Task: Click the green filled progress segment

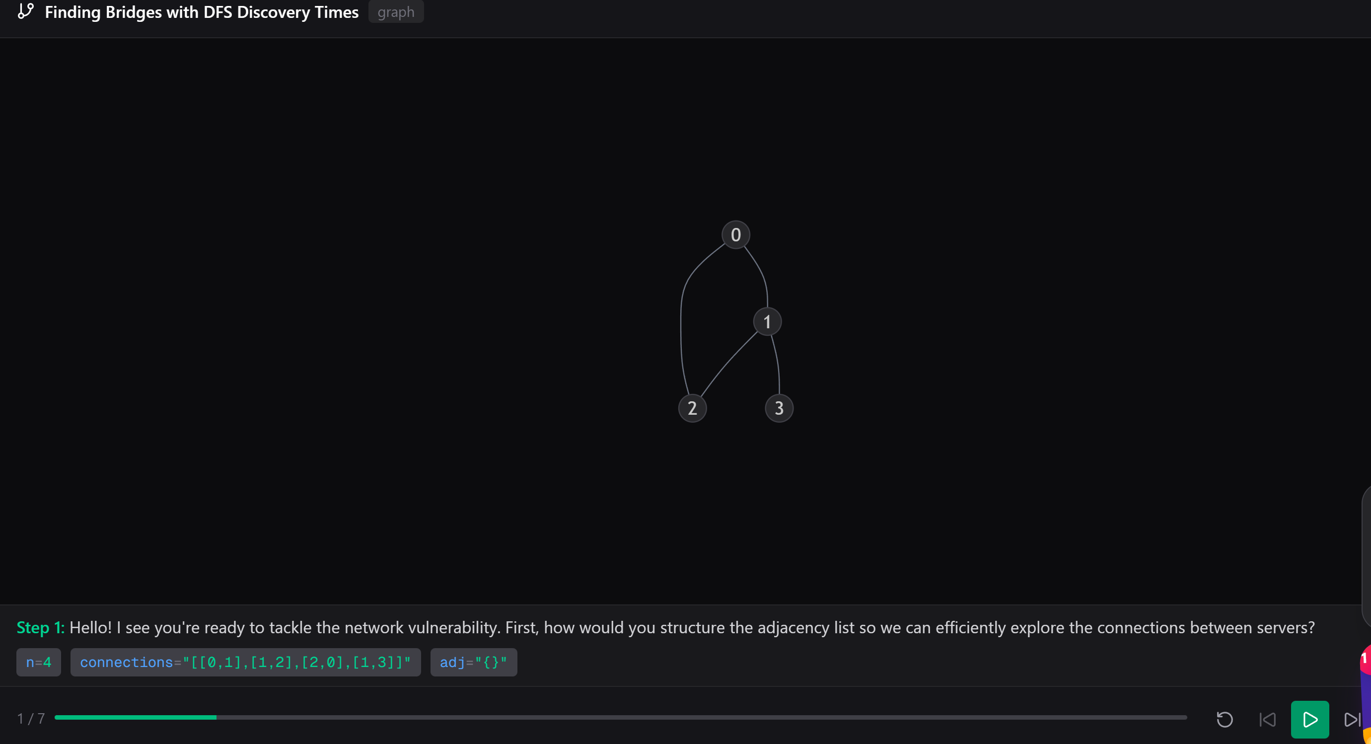Action: coord(135,717)
